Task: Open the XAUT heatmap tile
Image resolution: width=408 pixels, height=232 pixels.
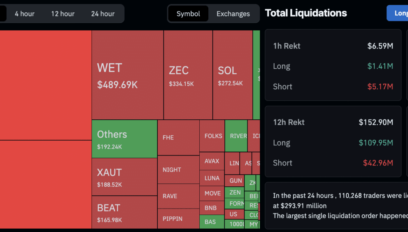Action: (x=124, y=177)
